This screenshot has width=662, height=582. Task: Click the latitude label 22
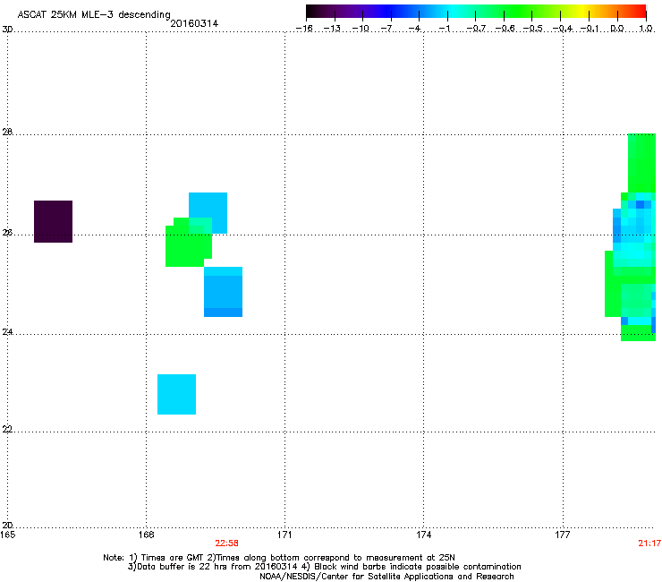pyautogui.click(x=7, y=429)
